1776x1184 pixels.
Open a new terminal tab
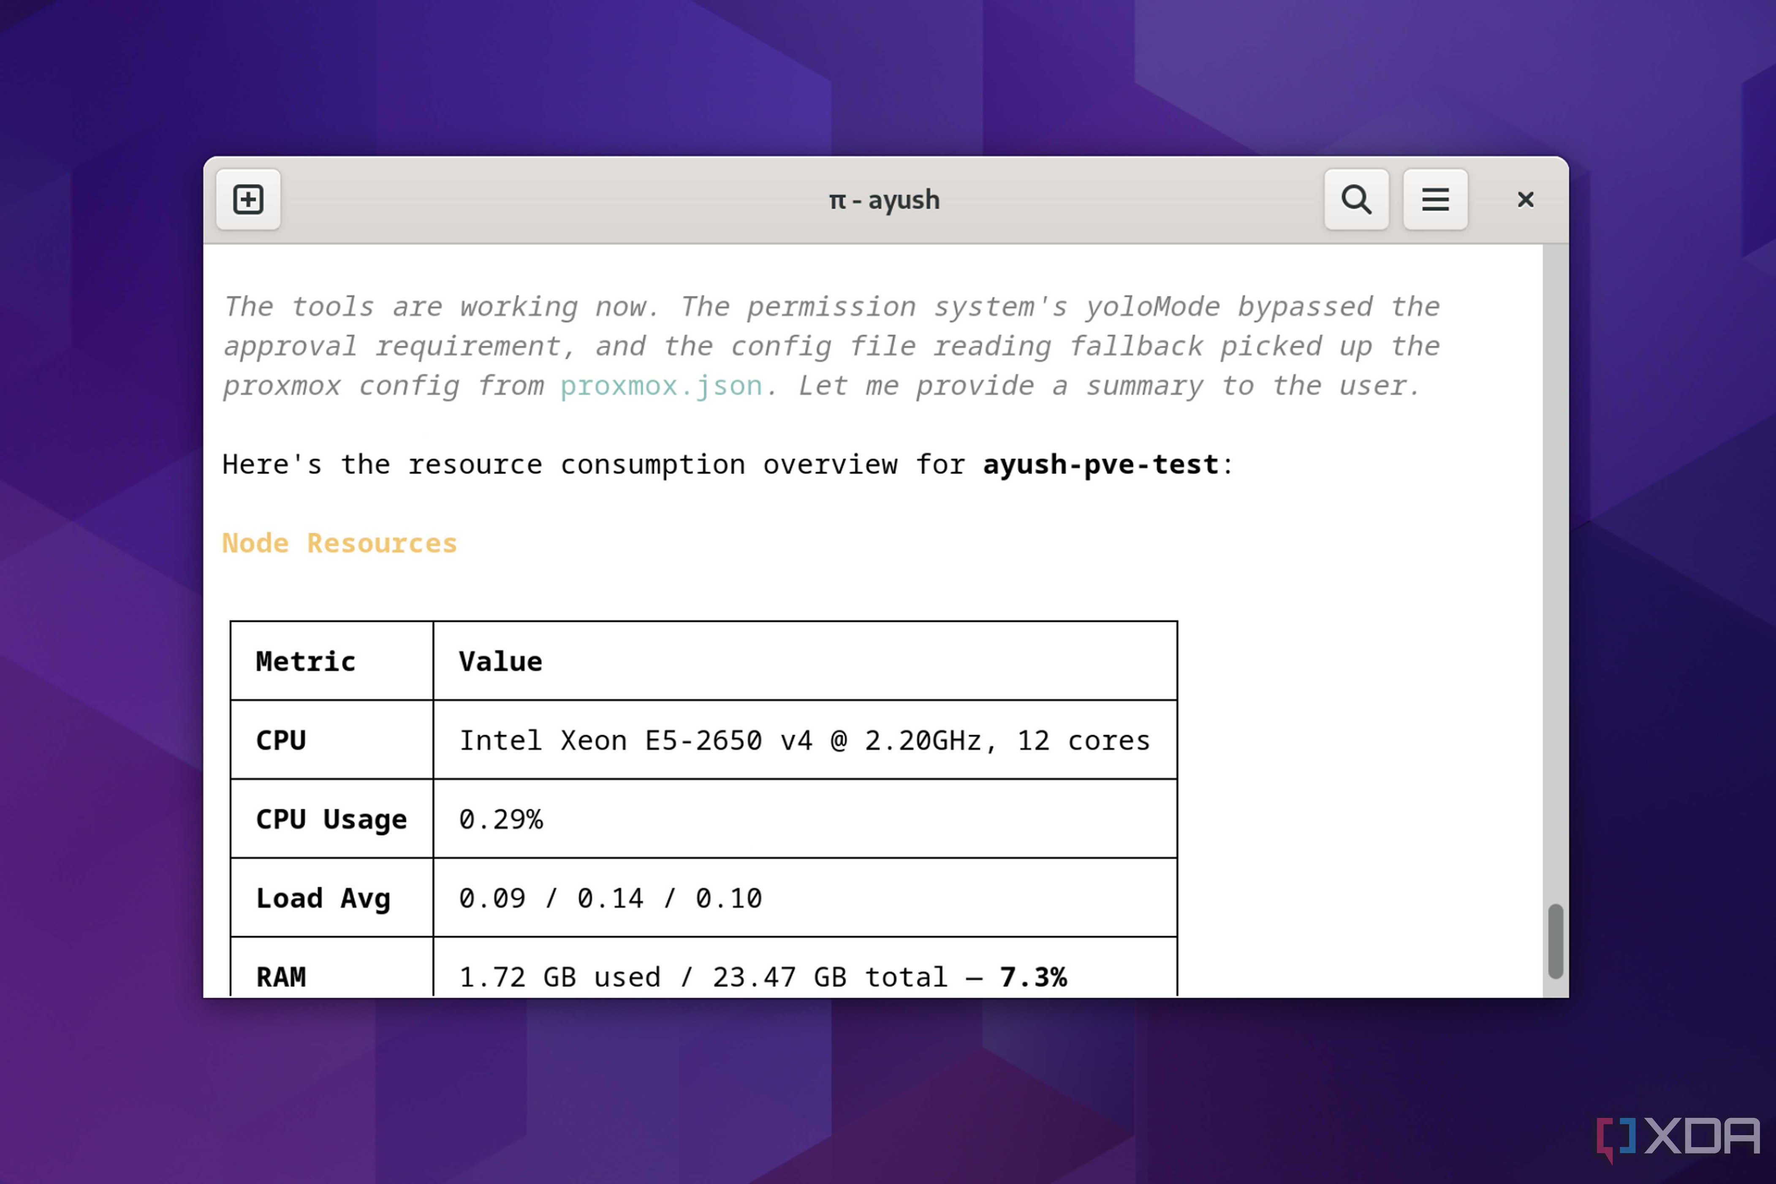[248, 199]
